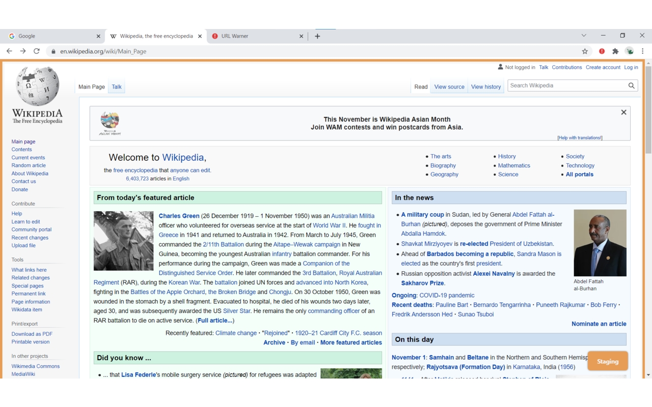
Task: Click the Charles Green photo thumbnail
Action: (123, 241)
